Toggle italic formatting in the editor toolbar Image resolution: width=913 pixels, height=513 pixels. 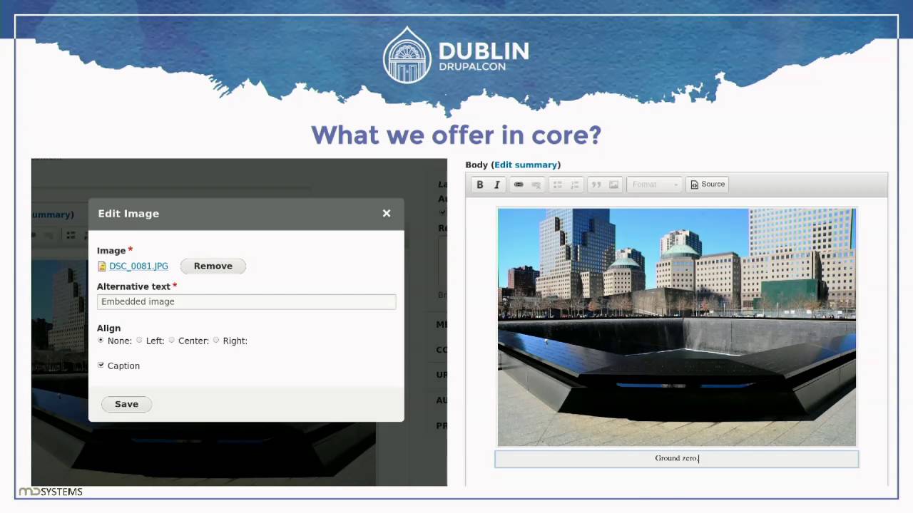tap(497, 185)
